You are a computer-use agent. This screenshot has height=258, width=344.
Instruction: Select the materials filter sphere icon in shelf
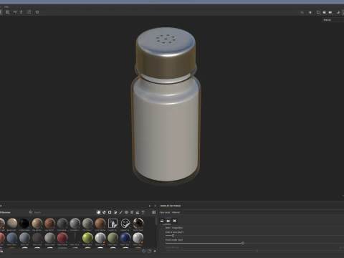point(98,212)
